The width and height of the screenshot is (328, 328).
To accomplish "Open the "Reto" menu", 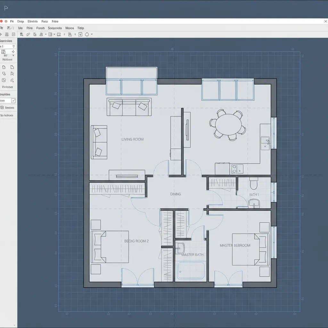I will [x=45, y=21].
